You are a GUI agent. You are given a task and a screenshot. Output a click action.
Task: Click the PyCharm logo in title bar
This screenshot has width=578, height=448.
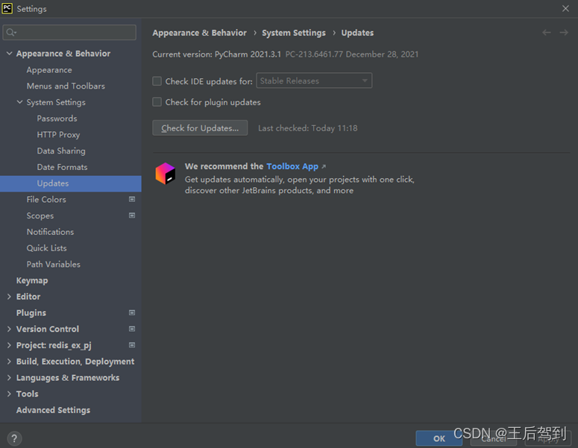click(7, 8)
